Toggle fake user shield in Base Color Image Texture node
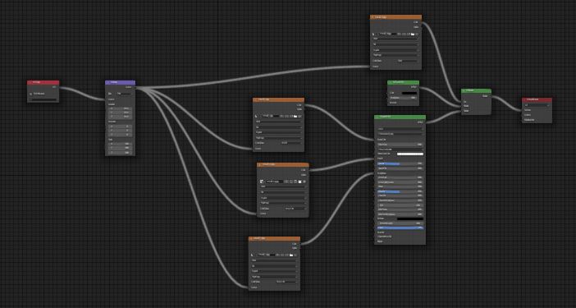Screen dimensions: 576x308 pyautogui.click(x=286, y=116)
